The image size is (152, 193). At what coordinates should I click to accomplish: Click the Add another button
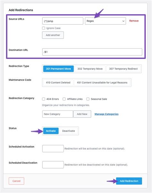(x=53, y=35)
